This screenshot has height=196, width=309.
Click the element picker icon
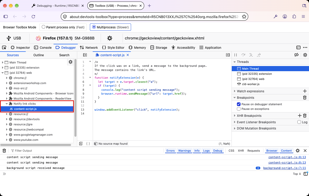(x=4, y=47)
